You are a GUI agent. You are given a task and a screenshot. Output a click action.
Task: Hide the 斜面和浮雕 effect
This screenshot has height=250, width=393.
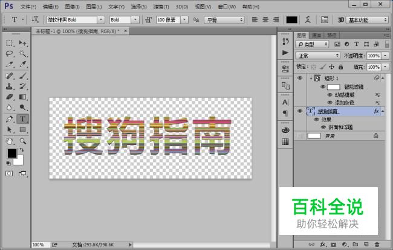pos(323,127)
